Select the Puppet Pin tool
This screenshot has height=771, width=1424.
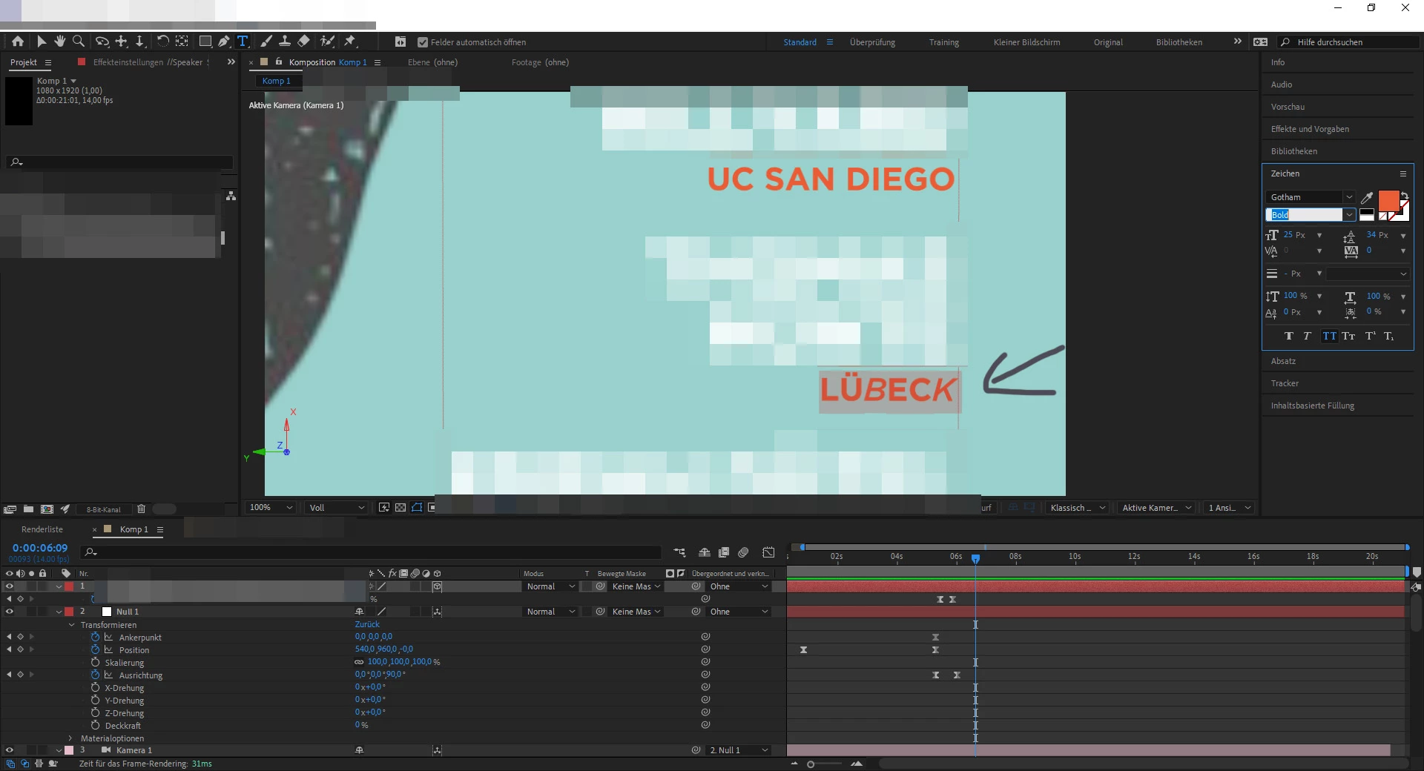[350, 42]
